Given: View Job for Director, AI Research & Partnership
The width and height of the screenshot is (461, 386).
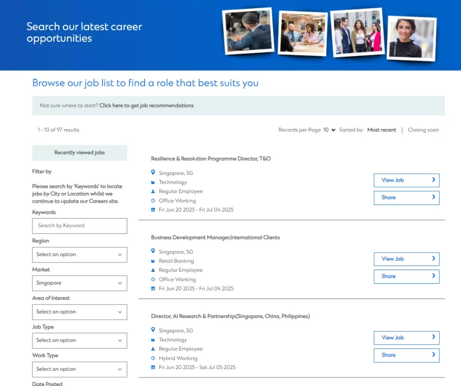Looking at the screenshot, I should pyautogui.click(x=407, y=338).
